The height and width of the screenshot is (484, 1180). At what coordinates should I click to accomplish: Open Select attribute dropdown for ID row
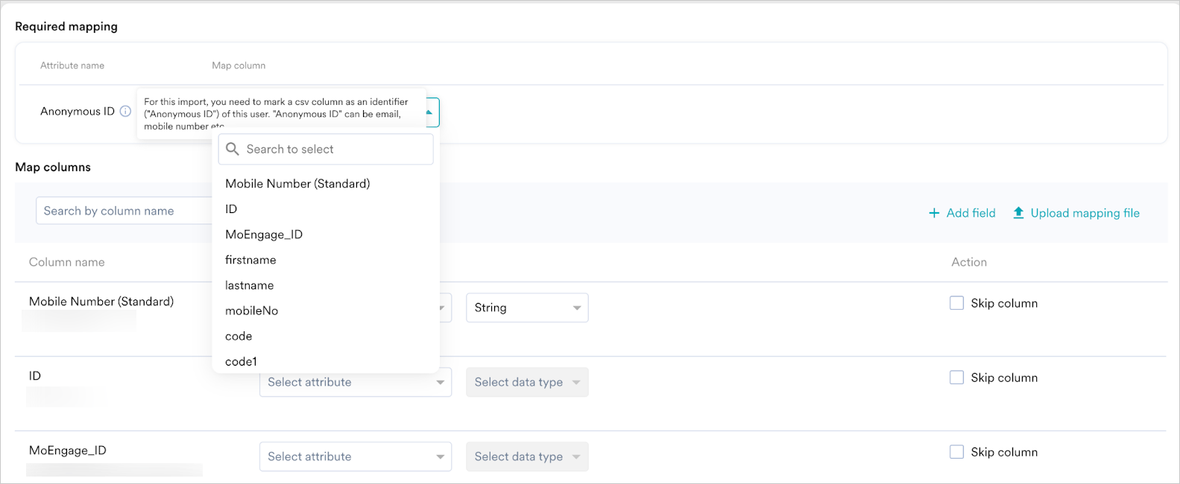(x=355, y=383)
